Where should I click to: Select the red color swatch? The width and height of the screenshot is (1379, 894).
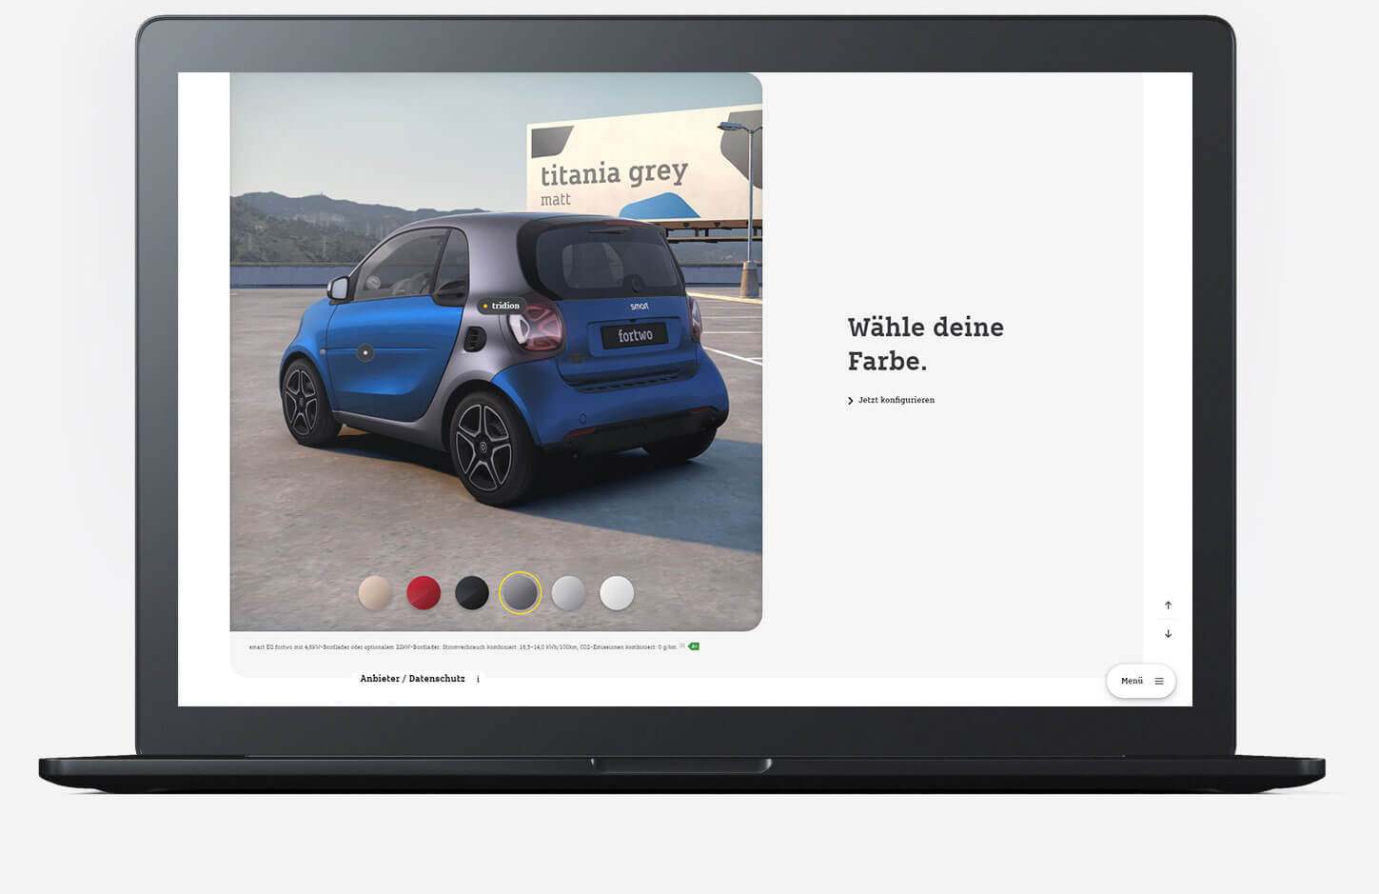point(424,593)
